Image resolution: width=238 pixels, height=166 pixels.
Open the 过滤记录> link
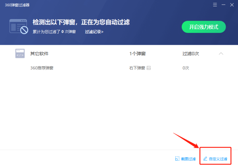click(94, 32)
